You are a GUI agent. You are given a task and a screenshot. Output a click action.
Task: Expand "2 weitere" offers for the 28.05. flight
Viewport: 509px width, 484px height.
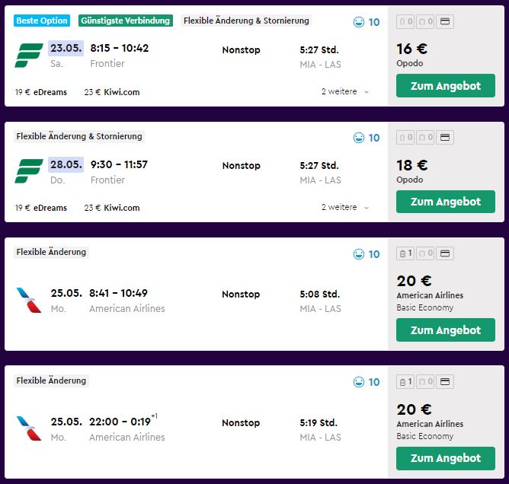(345, 208)
